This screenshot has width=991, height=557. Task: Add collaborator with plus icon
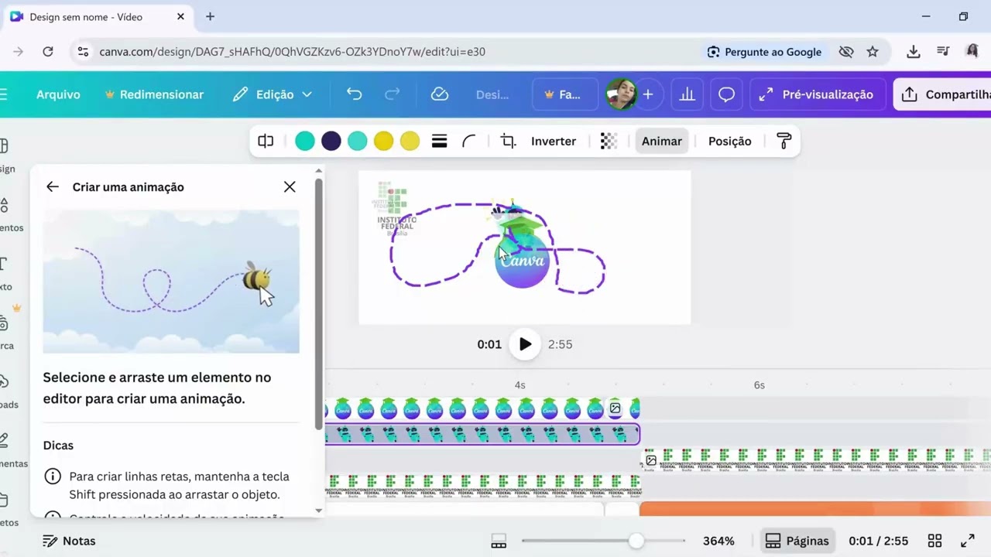click(x=648, y=94)
